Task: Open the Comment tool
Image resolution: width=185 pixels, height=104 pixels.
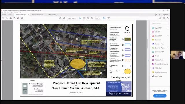Action: (x=158, y=40)
